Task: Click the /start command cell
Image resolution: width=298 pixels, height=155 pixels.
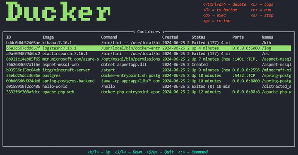Action: click(x=108, y=70)
